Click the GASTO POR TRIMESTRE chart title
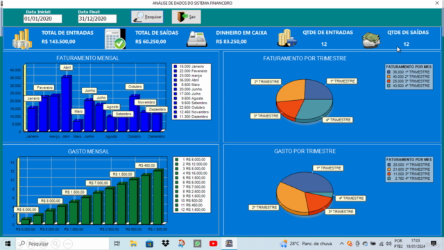 click(305, 151)
